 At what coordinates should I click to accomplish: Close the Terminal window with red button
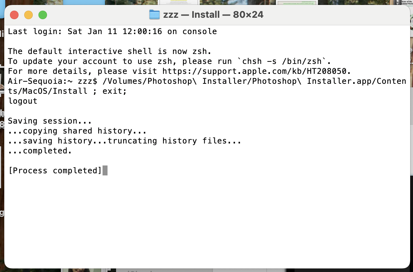point(14,15)
